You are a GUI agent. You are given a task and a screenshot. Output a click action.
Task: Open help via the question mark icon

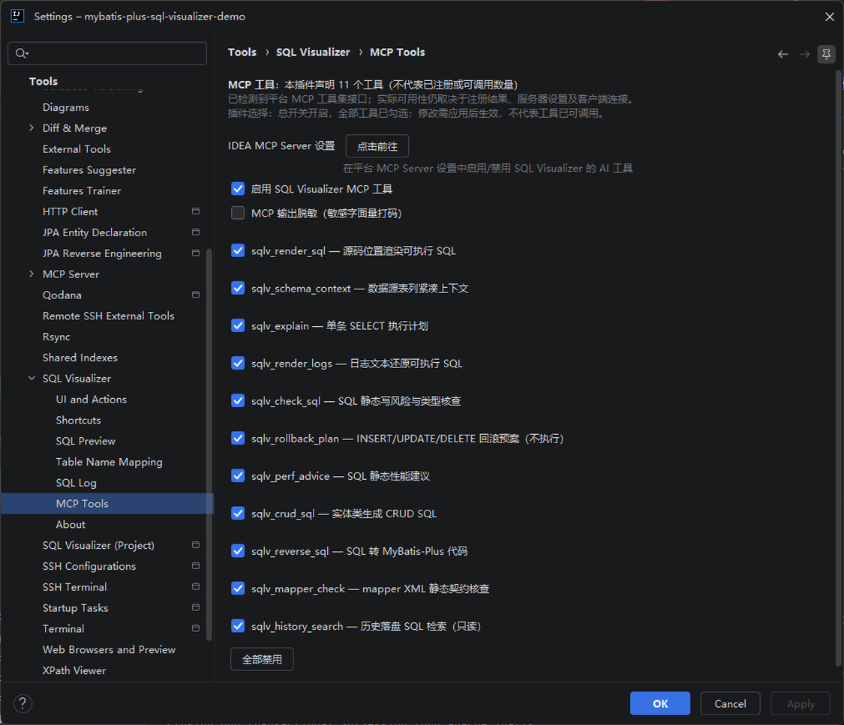tap(23, 703)
